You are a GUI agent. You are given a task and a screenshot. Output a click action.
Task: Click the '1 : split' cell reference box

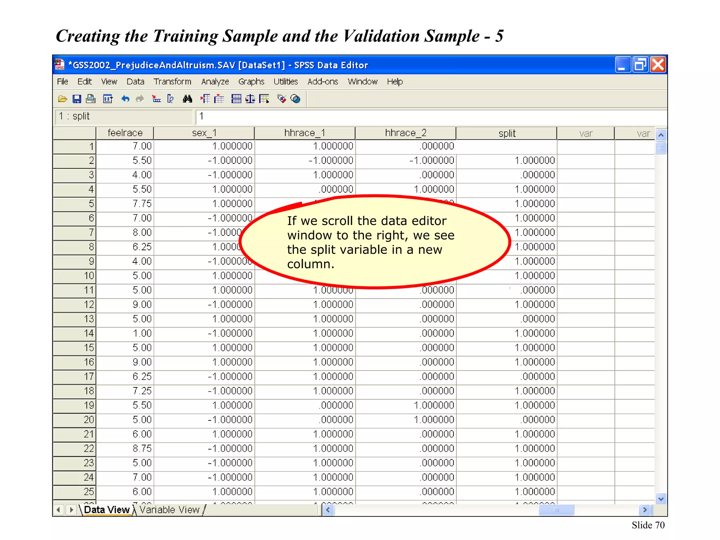click(x=124, y=116)
